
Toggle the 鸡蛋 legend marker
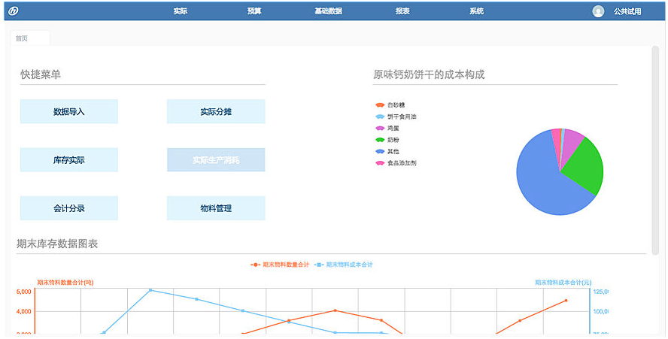click(380, 129)
